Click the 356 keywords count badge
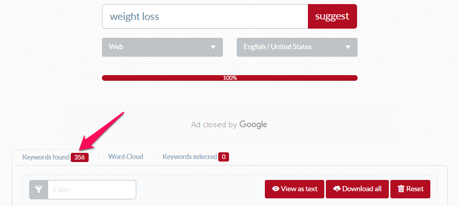This screenshot has height=206, width=458. (x=79, y=157)
